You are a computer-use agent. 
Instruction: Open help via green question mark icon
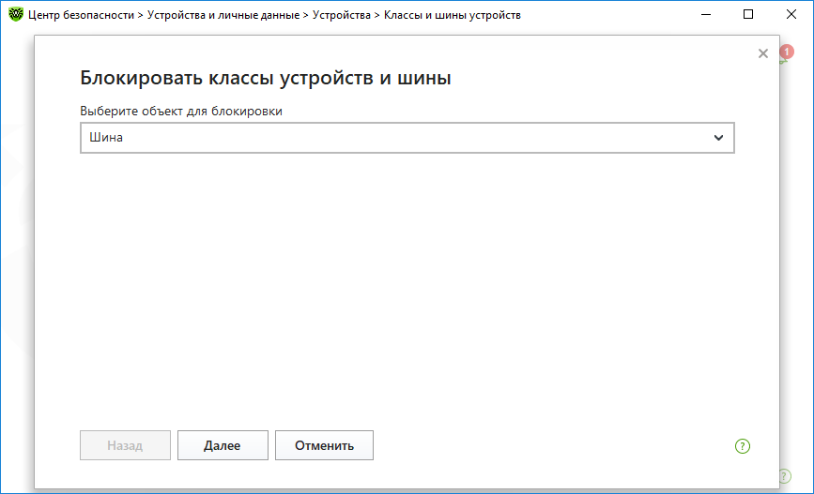coord(743,446)
